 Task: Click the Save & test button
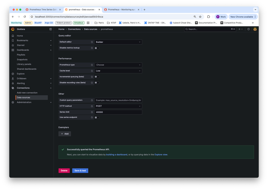(x=80, y=171)
